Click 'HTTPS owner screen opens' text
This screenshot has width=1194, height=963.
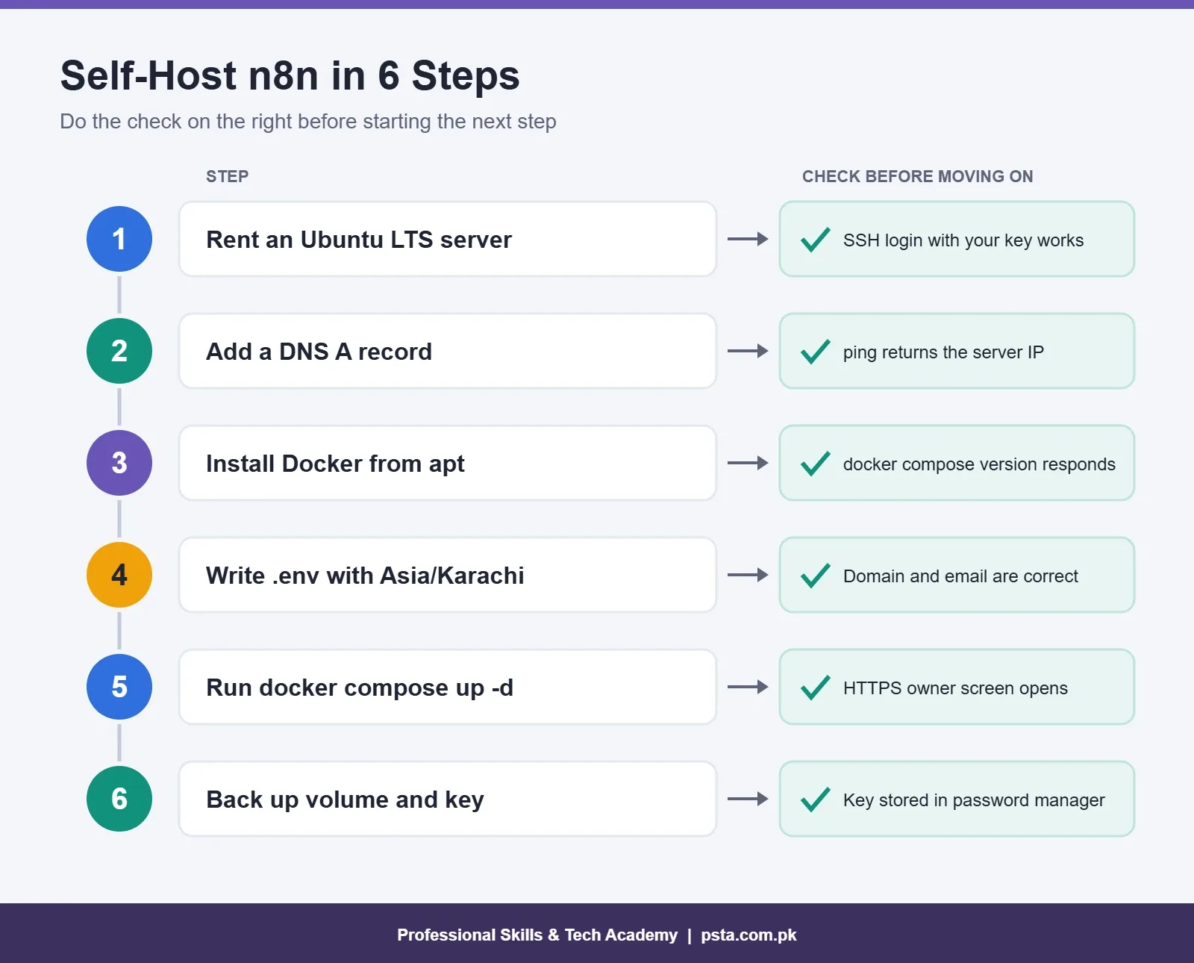pyautogui.click(x=955, y=688)
